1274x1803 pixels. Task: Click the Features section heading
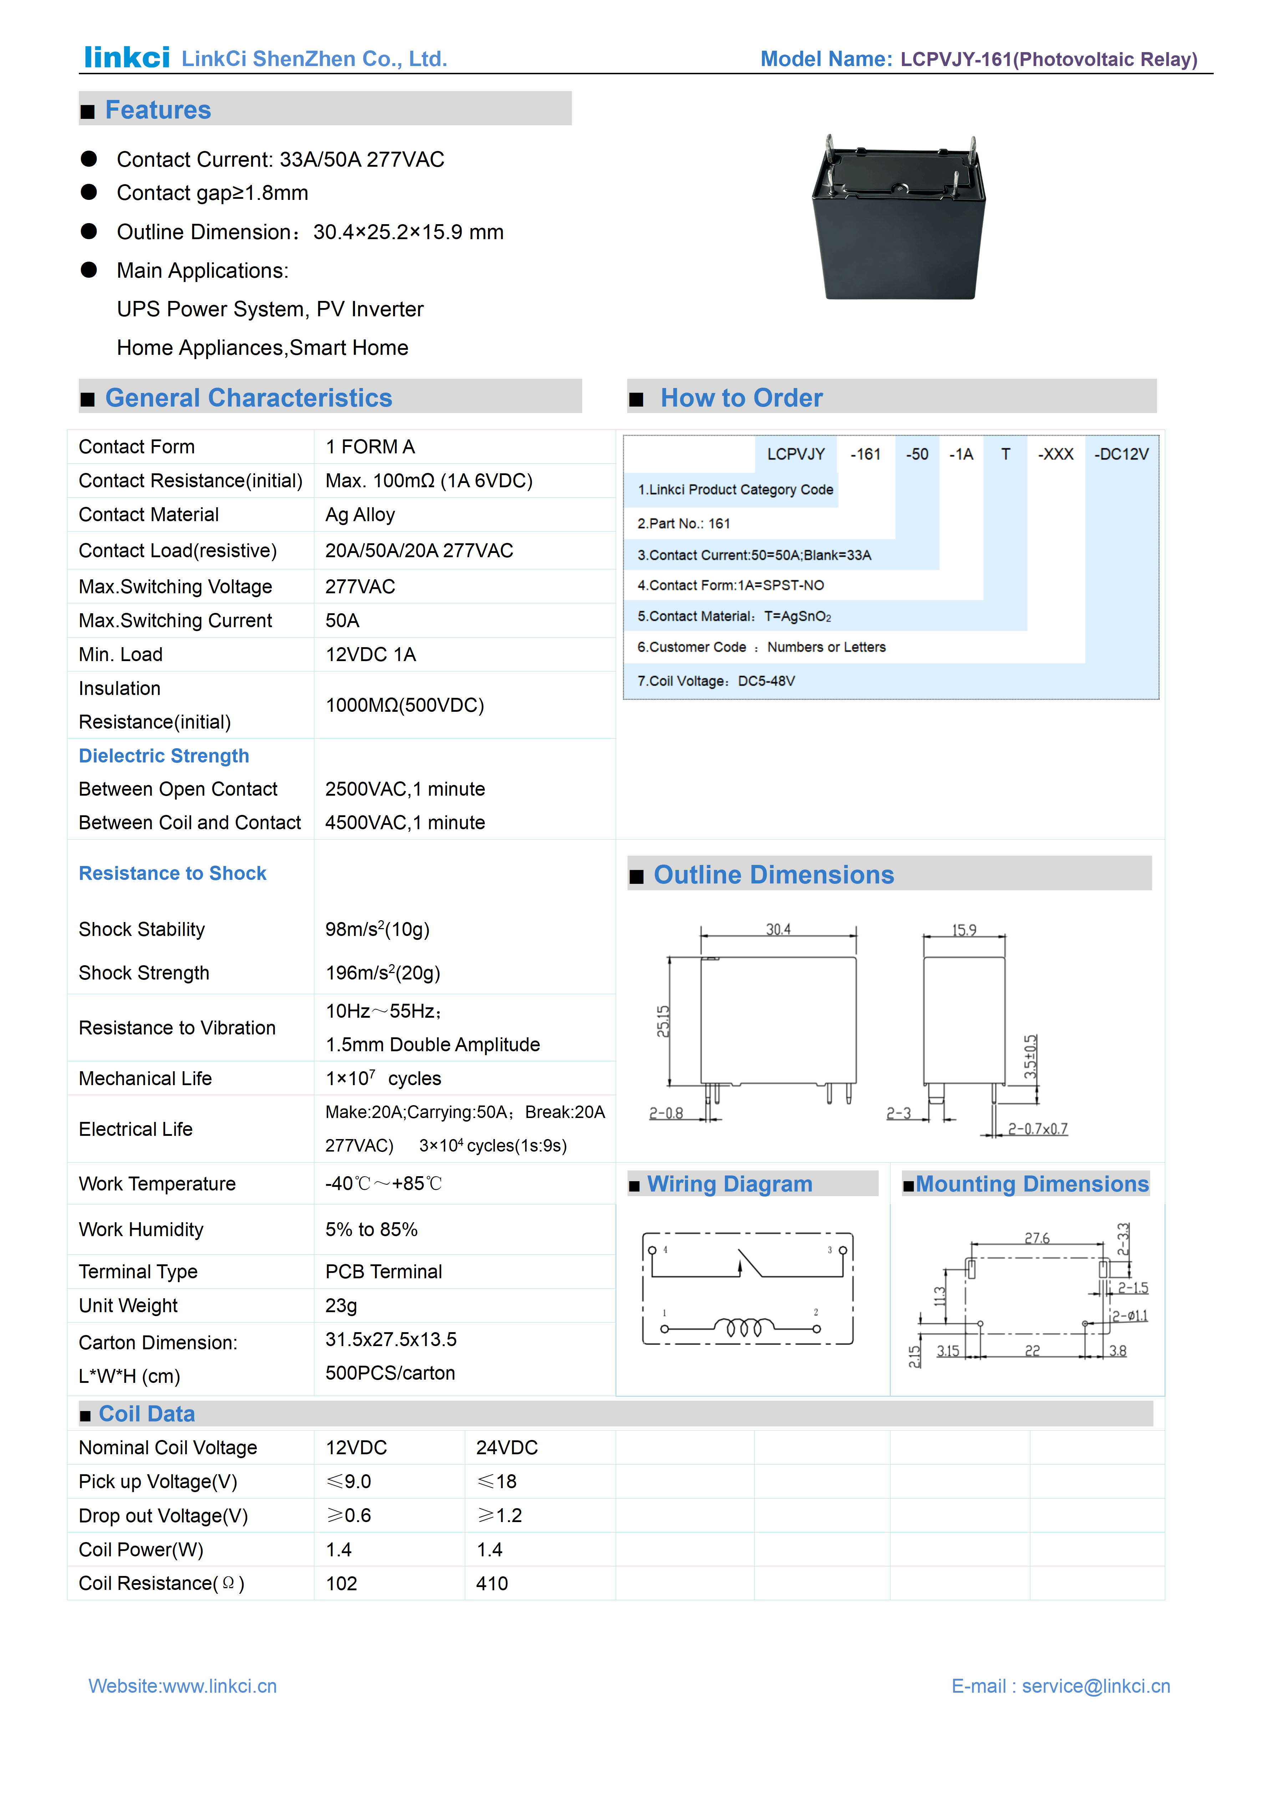click(x=158, y=110)
